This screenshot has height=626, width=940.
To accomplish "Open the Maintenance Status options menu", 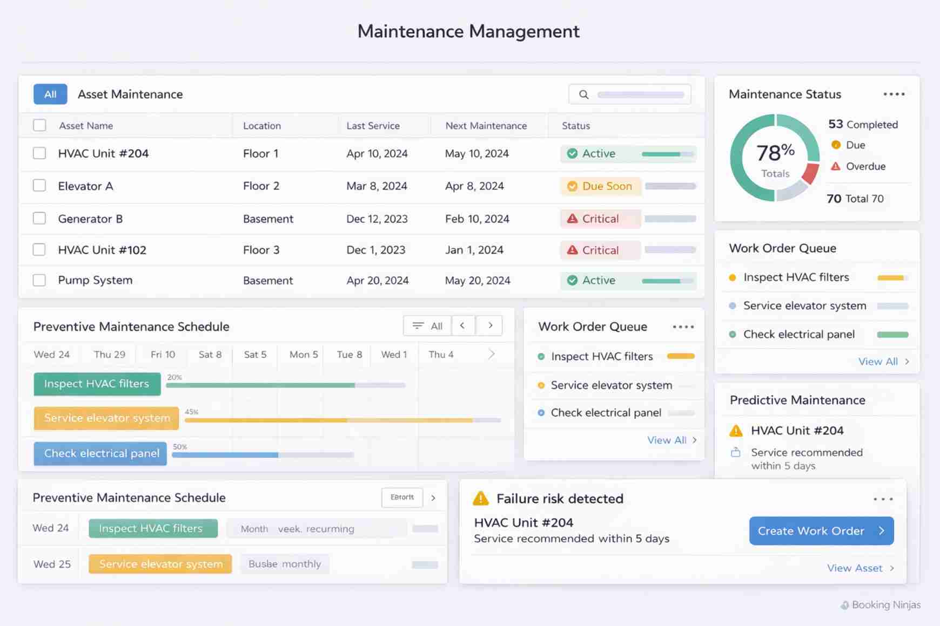I will pyautogui.click(x=894, y=94).
